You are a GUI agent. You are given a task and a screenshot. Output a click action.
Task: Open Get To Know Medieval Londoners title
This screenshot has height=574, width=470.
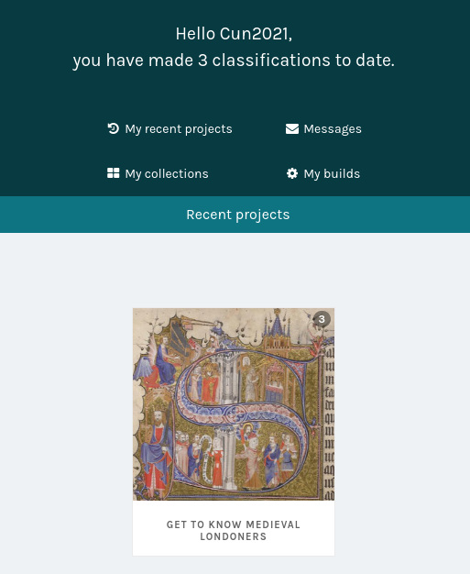tap(234, 530)
